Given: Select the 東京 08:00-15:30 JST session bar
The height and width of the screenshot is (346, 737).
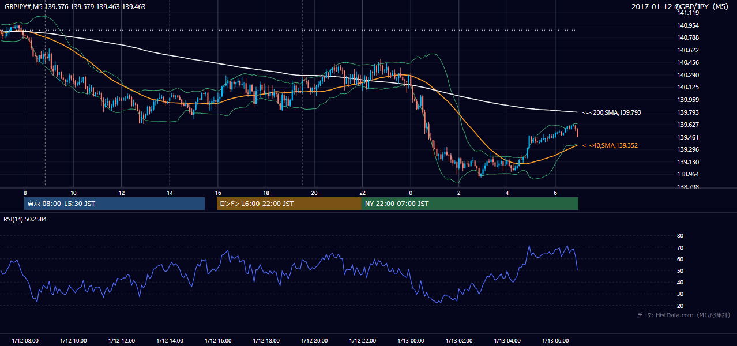Looking at the screenshot, I should tap(115, 204).
